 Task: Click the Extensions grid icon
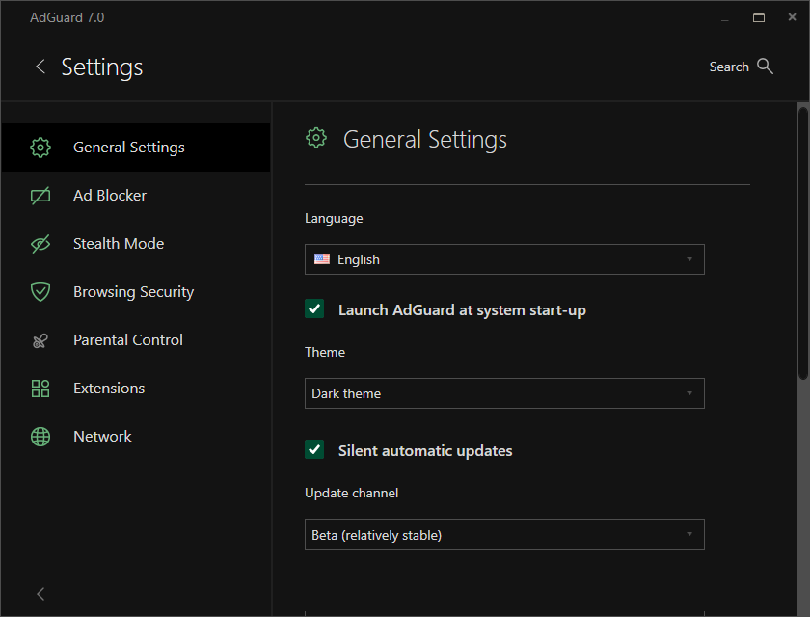pyautogui.click(x=40, y=389)
